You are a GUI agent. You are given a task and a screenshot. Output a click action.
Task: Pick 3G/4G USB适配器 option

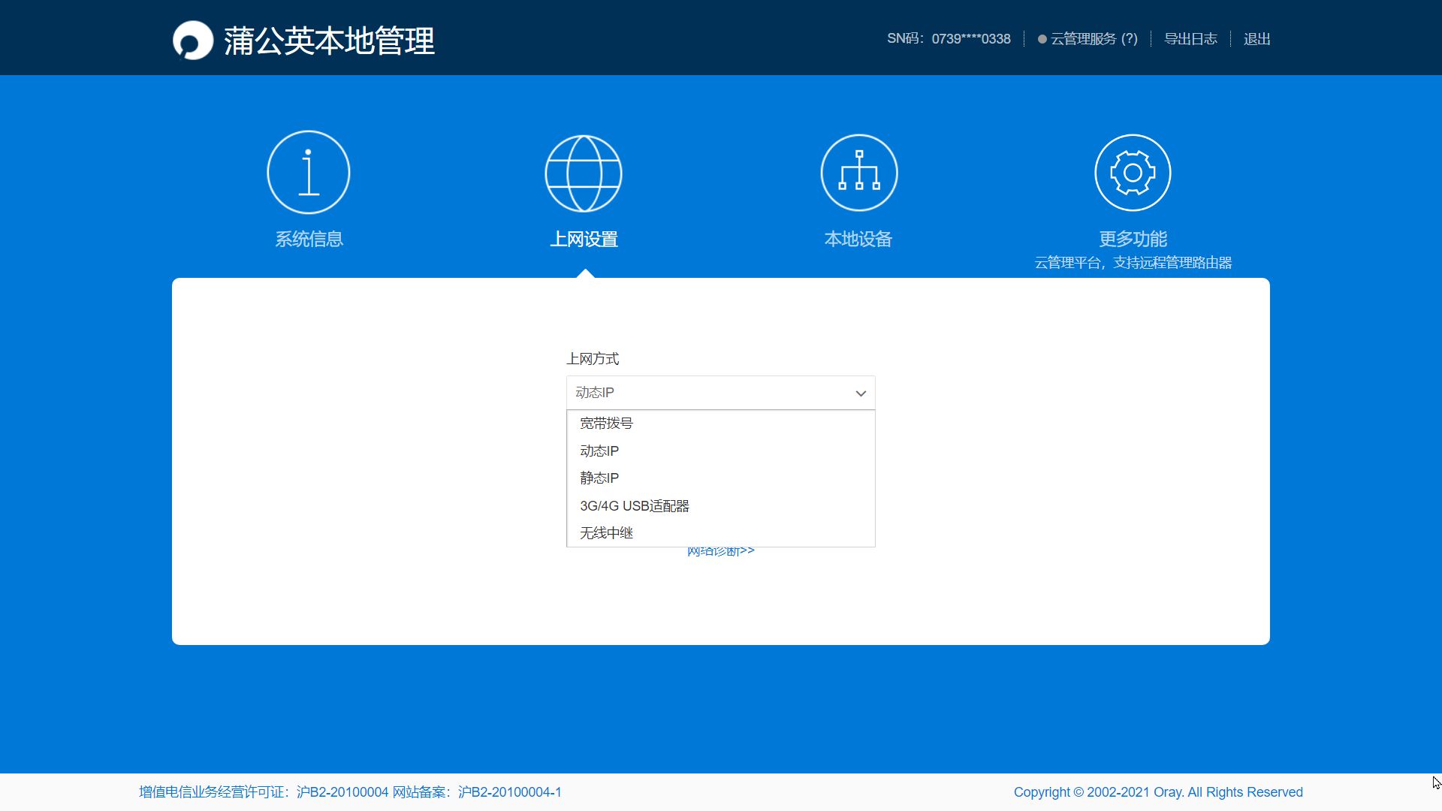coord(635,506)
